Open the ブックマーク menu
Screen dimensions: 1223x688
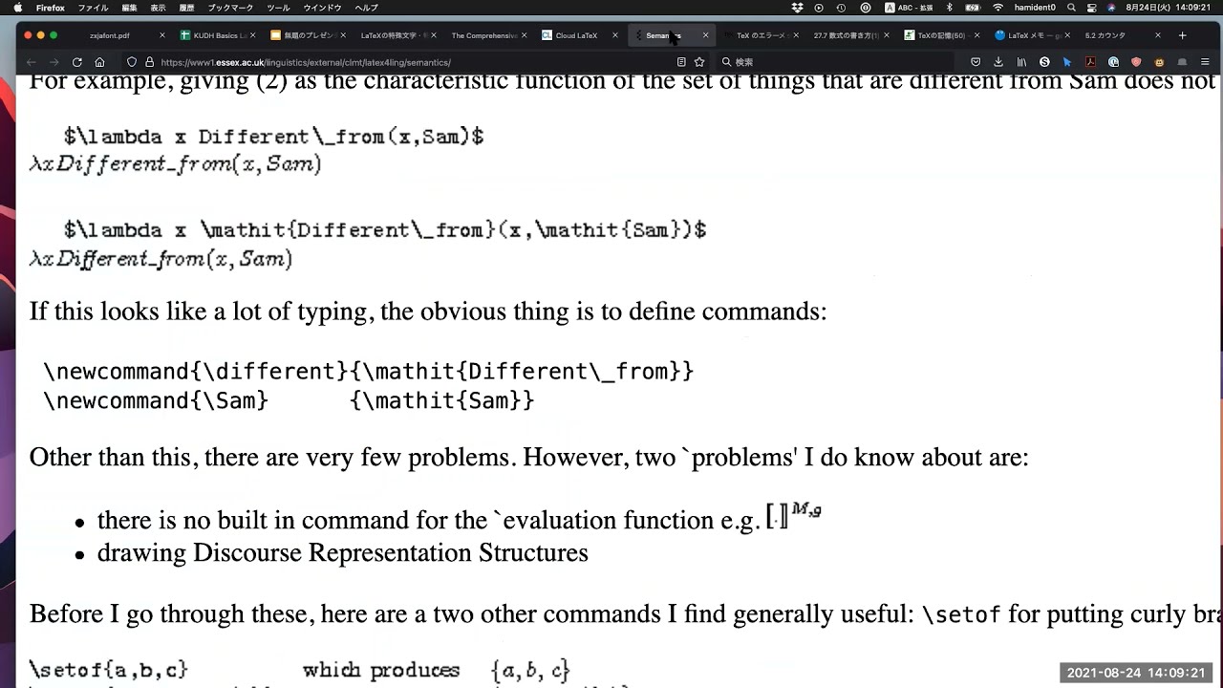coord(230,8)
